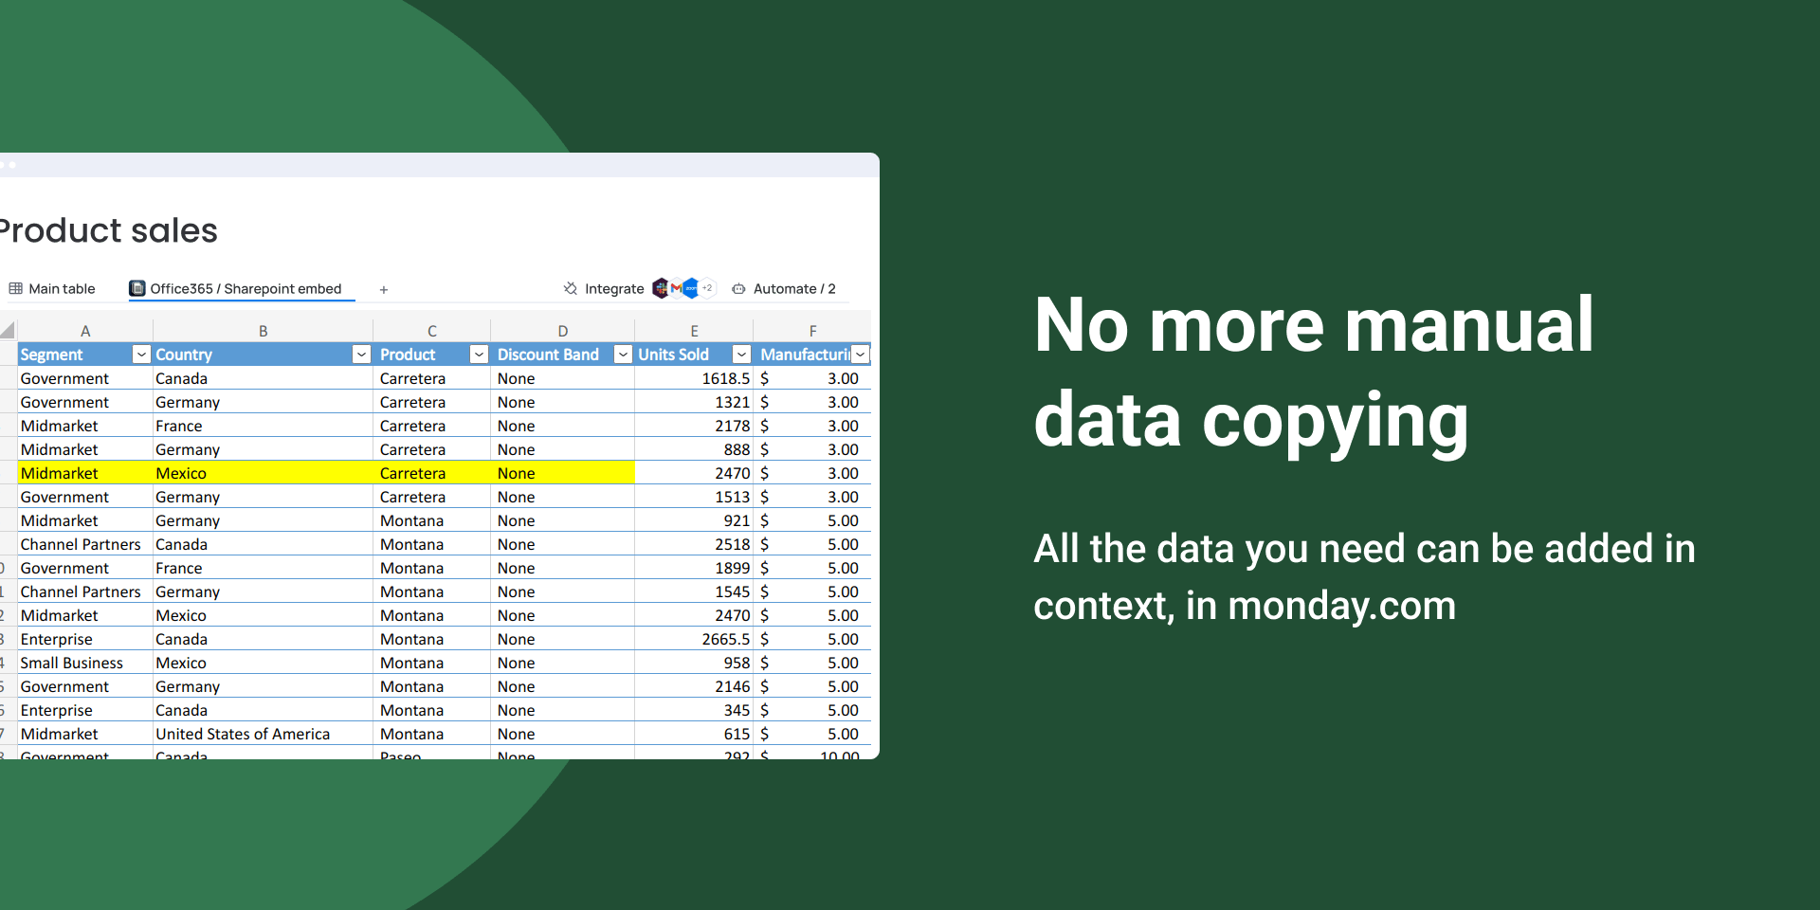Image resolution: width=1820 pixels, height=910 pixels.
Task: Select Enterprise in the 345 units row
Action: (x=85, y=710)
